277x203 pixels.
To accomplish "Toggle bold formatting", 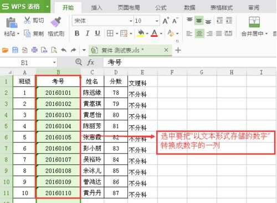I will click(77, 33).
